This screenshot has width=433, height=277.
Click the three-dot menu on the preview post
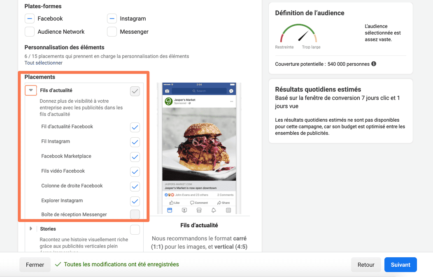point(231,101)
